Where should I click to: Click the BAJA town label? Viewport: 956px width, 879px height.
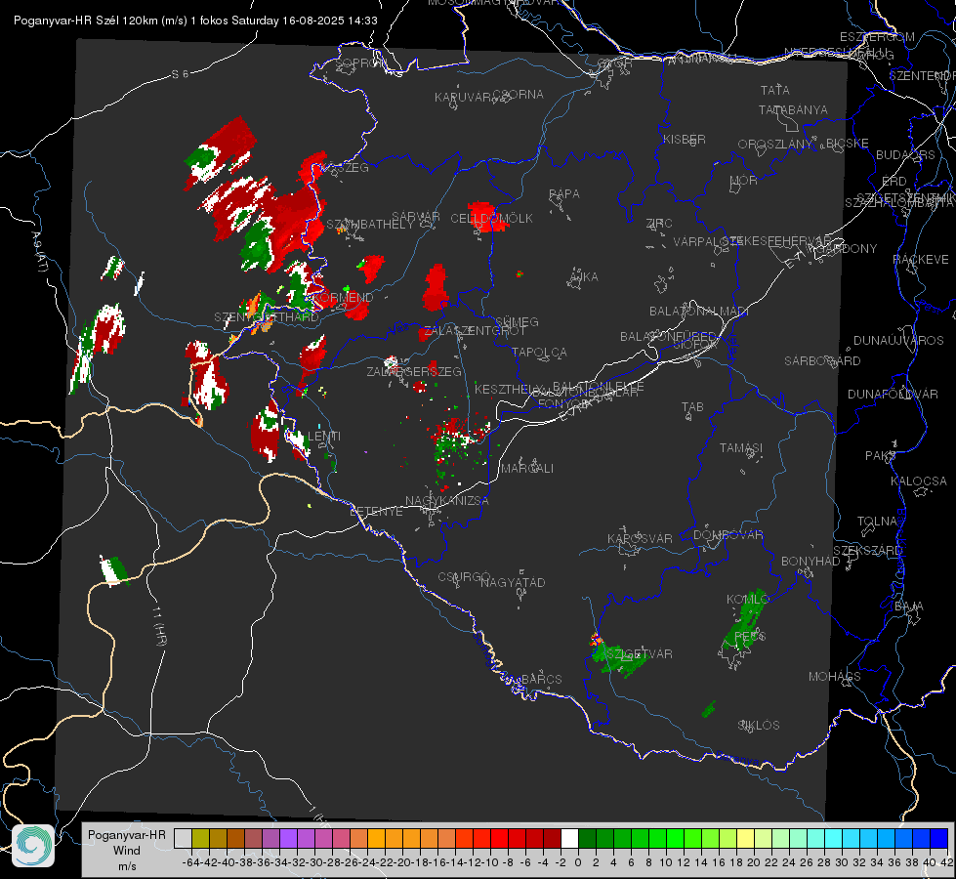909,607
